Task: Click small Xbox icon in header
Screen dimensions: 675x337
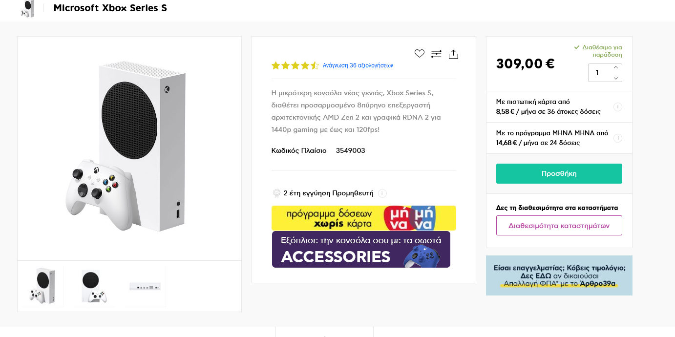Action: coord(28,8)
